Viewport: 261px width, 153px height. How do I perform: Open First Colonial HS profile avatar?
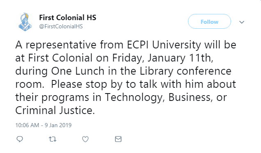pos(25,22)
